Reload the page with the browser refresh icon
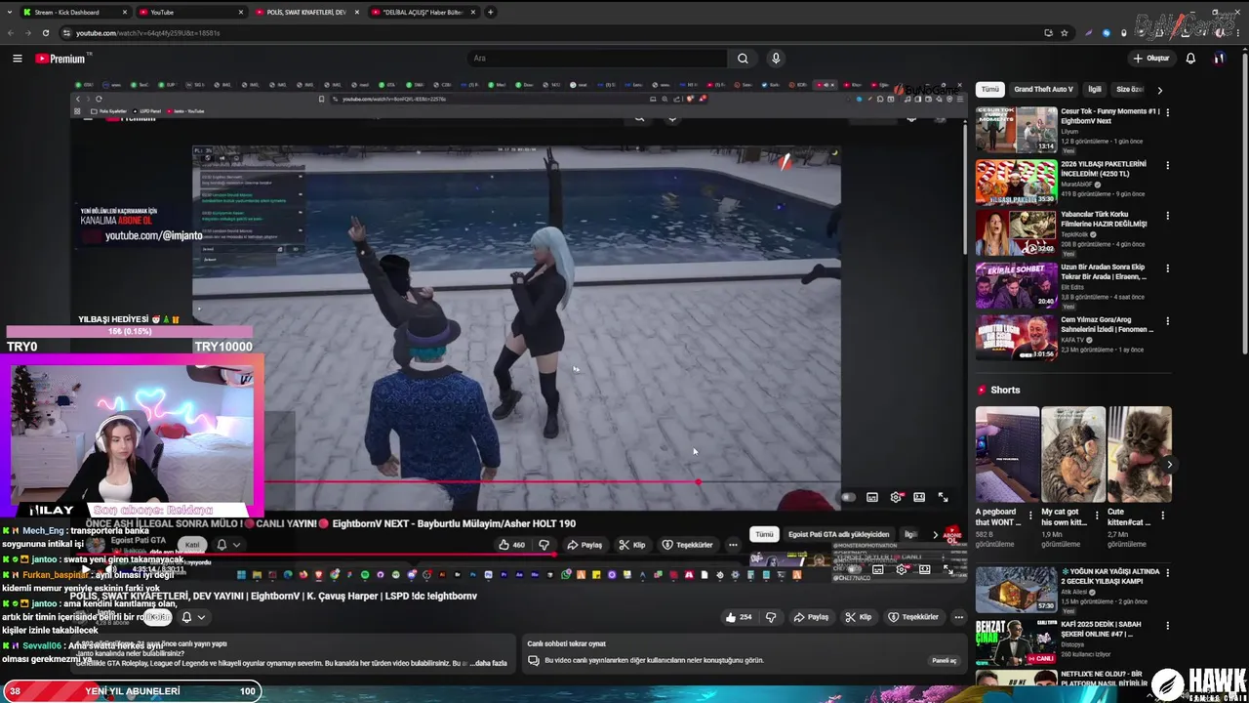 coord(45,32)
